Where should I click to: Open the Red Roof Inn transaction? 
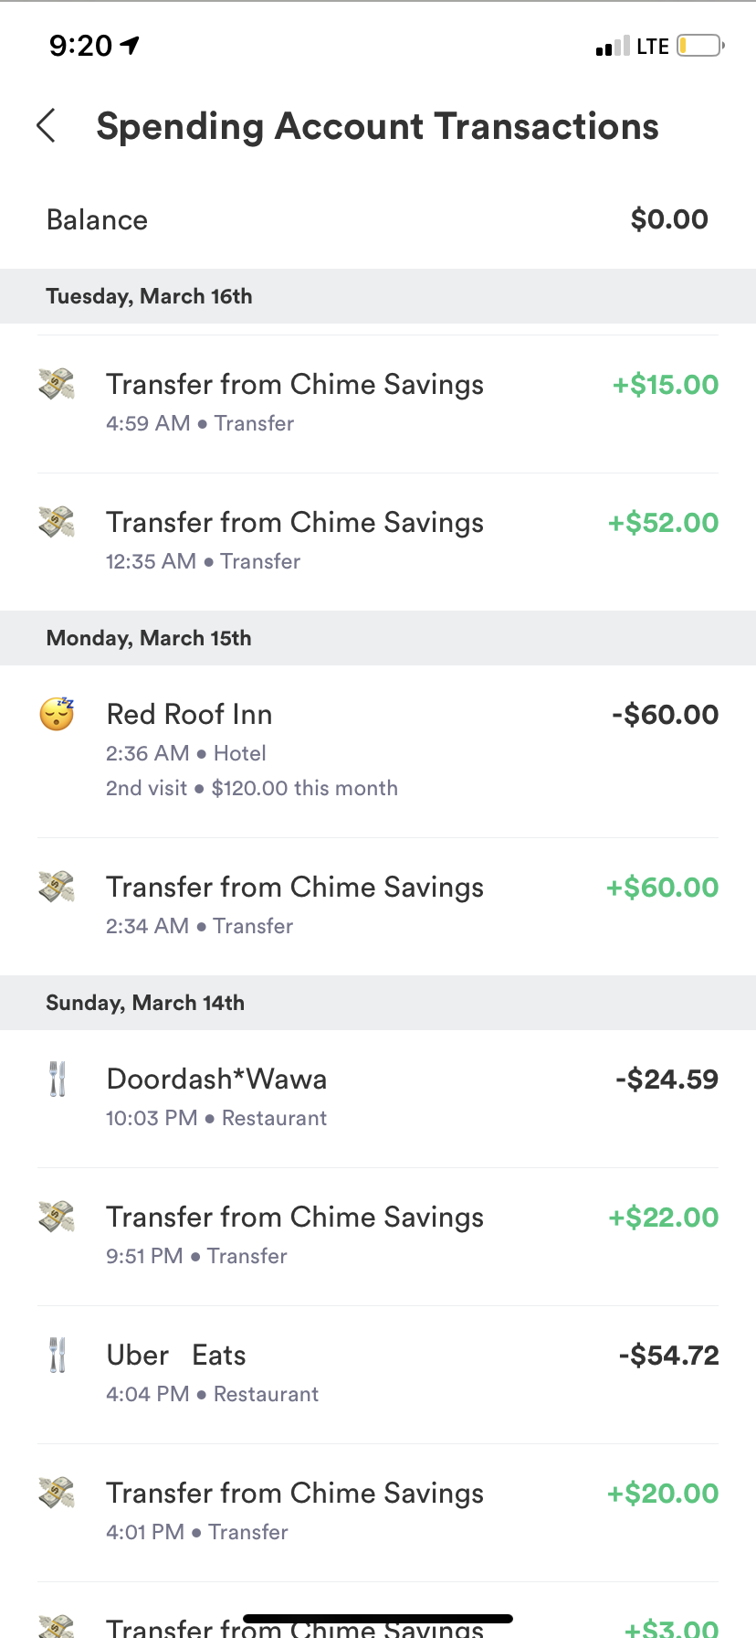pyautogui.click(x=189, y=715)
